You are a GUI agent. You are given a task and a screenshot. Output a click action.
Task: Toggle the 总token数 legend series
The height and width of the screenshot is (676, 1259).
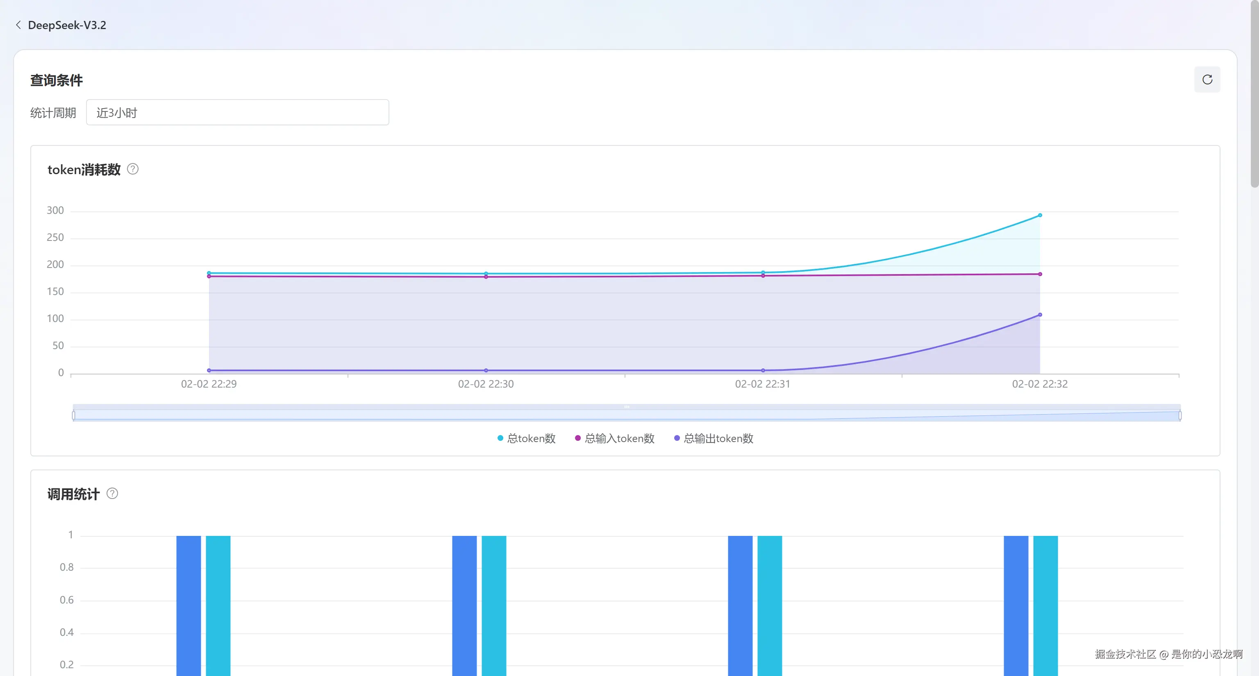[526, 438]
